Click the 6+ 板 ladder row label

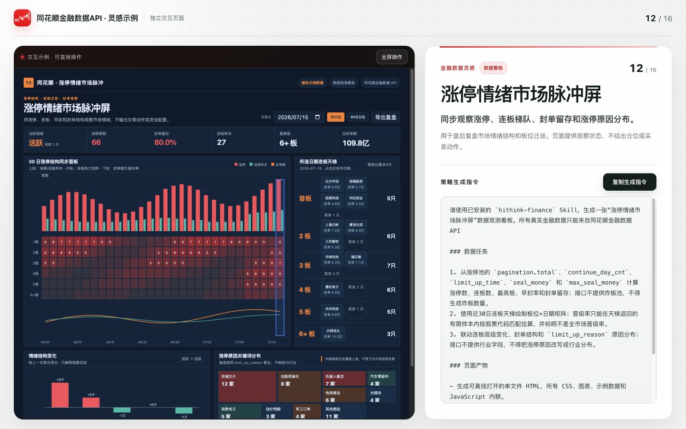(x=307, y=334)
